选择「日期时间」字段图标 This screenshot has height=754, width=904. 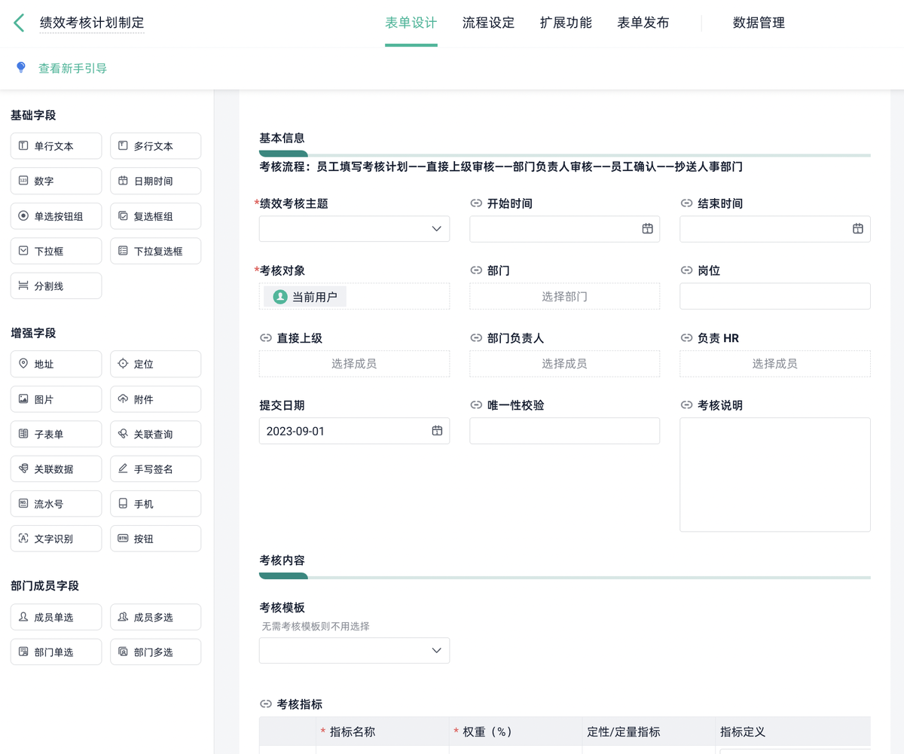click(155, 181)
